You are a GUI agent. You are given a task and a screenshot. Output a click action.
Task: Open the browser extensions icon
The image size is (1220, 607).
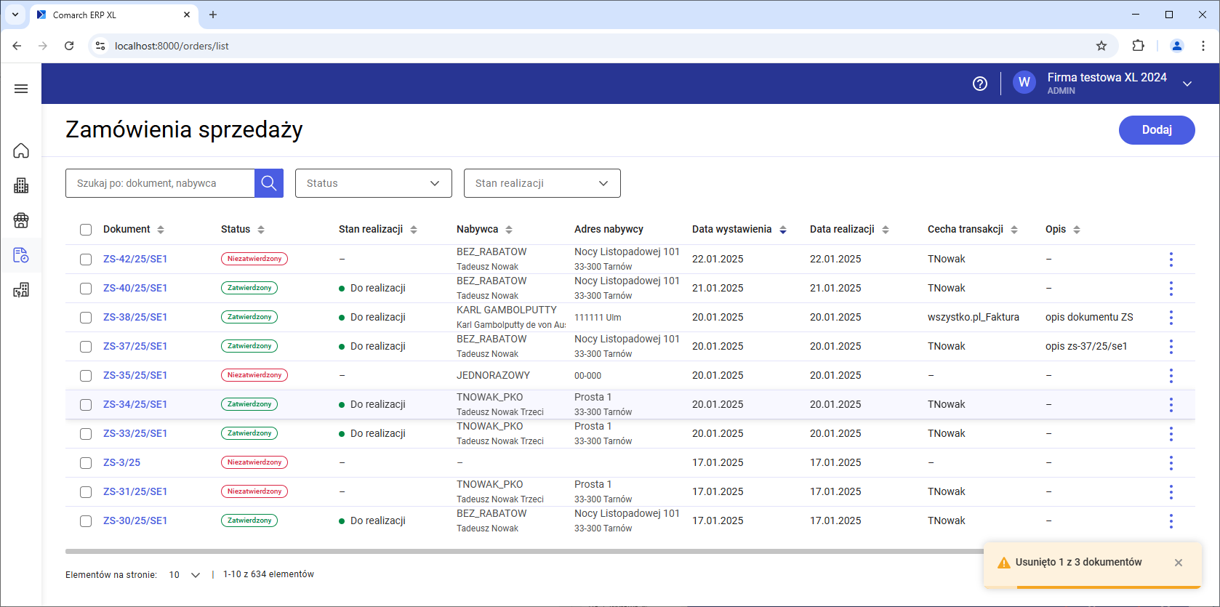pyautogui.click(x=1138, y=46)
